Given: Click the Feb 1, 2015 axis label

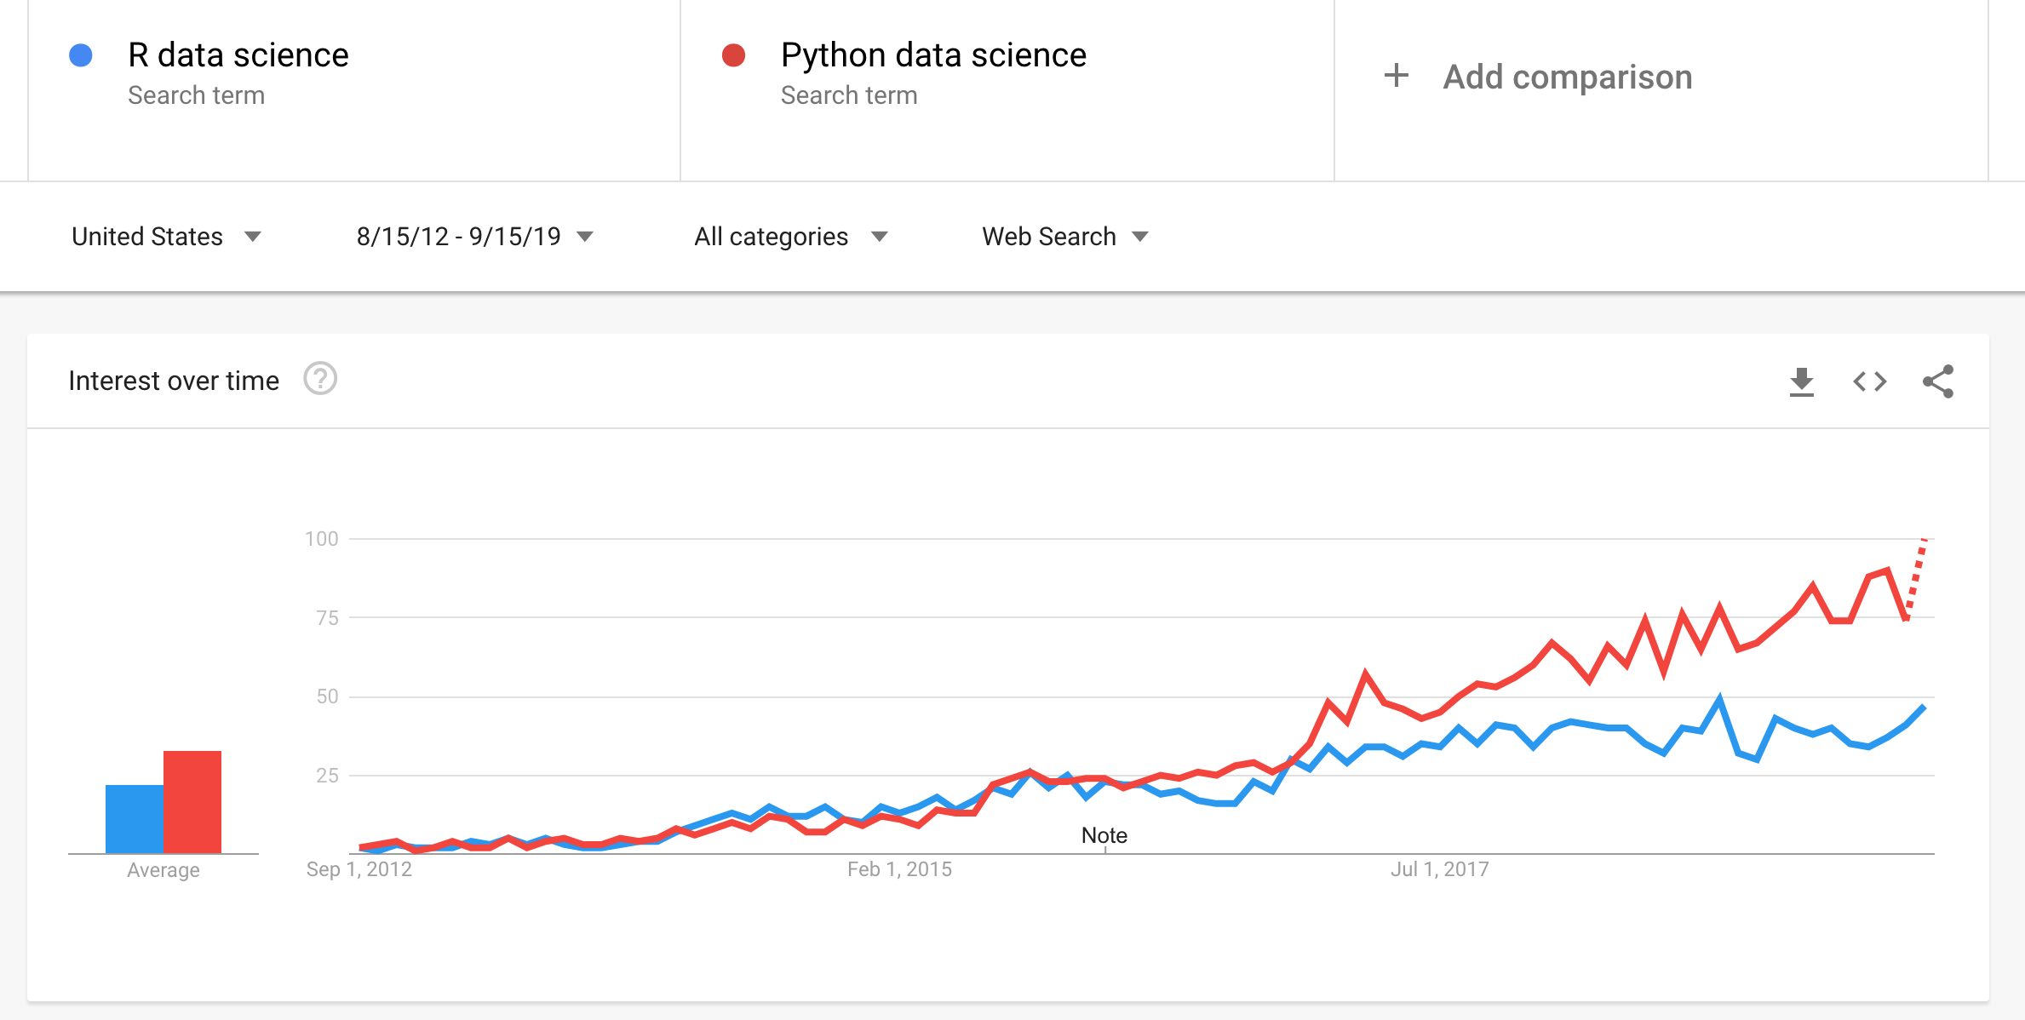Looking at the screenshot, I should (x=899, y=869).
